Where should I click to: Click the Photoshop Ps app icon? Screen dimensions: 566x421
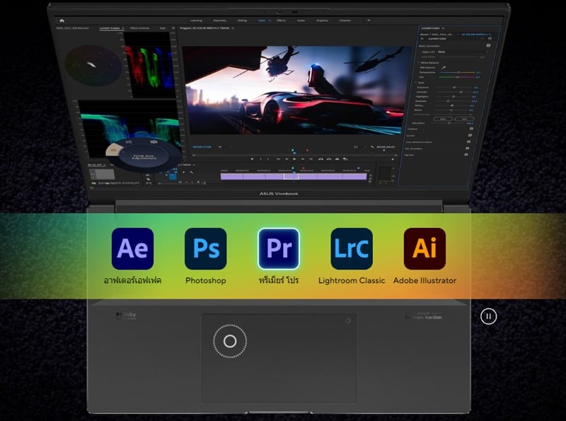pos(205,248)
